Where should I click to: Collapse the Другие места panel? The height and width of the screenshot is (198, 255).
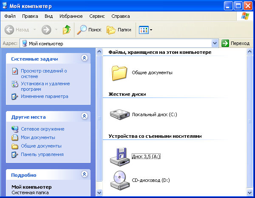pyautogui.click(x=85, y=116)
